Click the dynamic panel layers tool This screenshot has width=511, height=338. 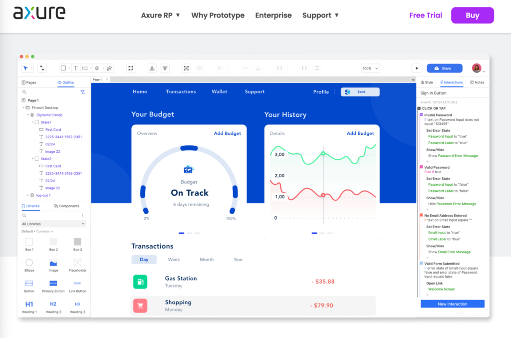pyautogui.click(x=97, y=68)
